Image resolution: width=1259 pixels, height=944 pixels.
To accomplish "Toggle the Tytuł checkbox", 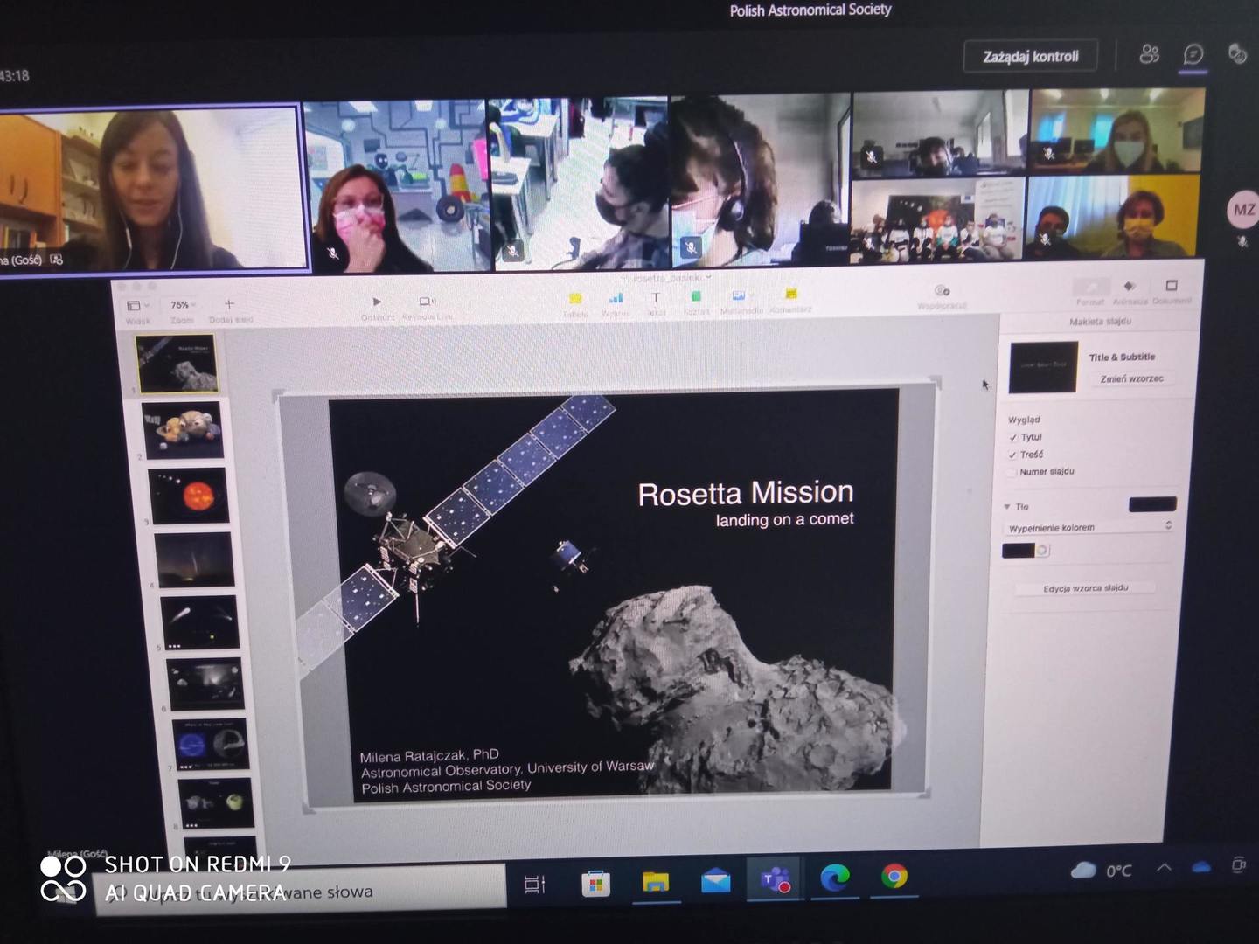I will tap(1012, 437).
